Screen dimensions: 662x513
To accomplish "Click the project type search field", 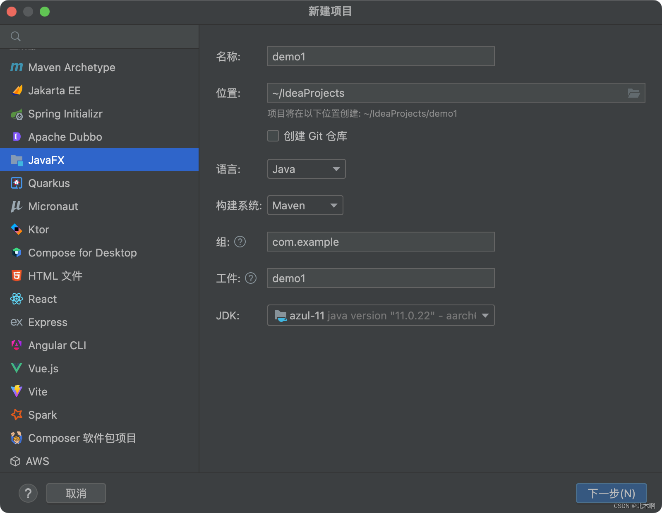I will tap(99, 36).
